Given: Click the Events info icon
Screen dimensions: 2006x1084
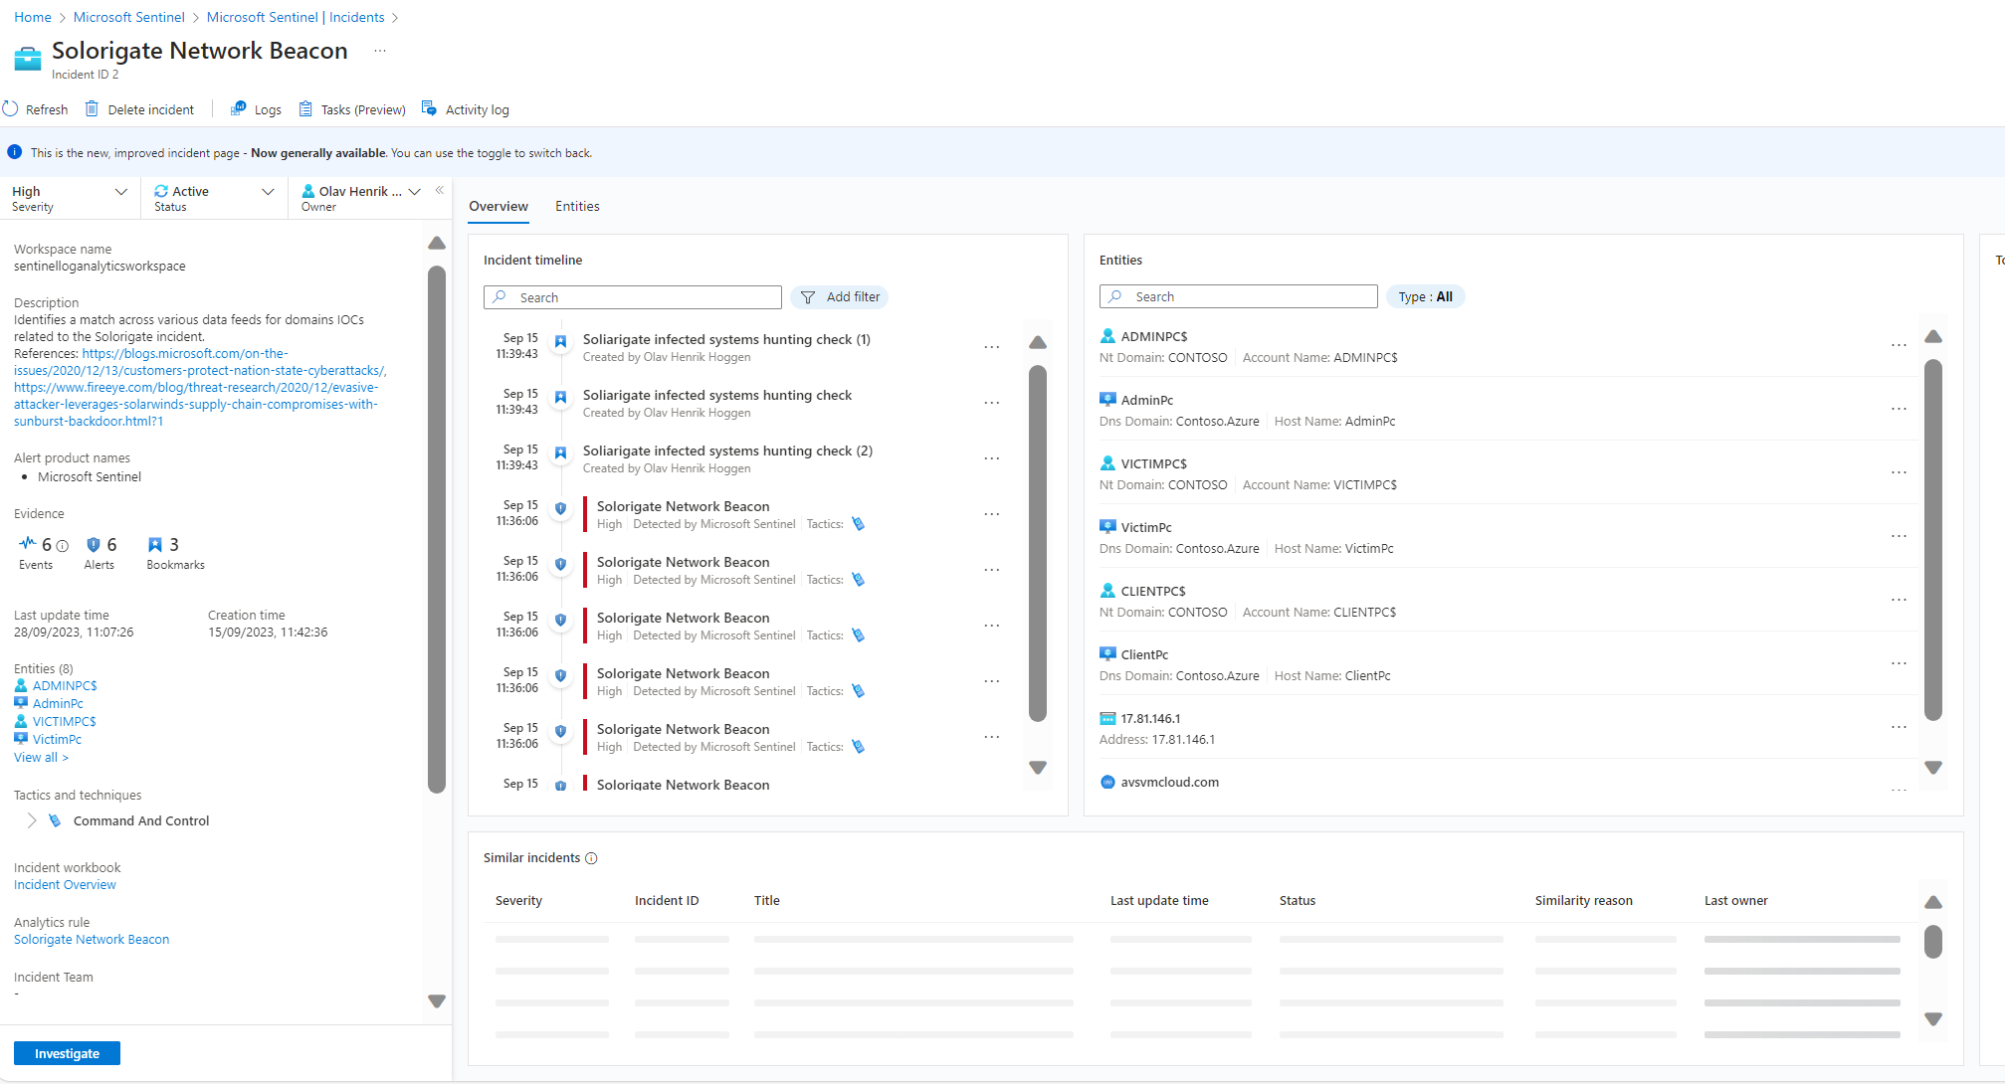Looking at the screenshot, I should tap(63, 546).
